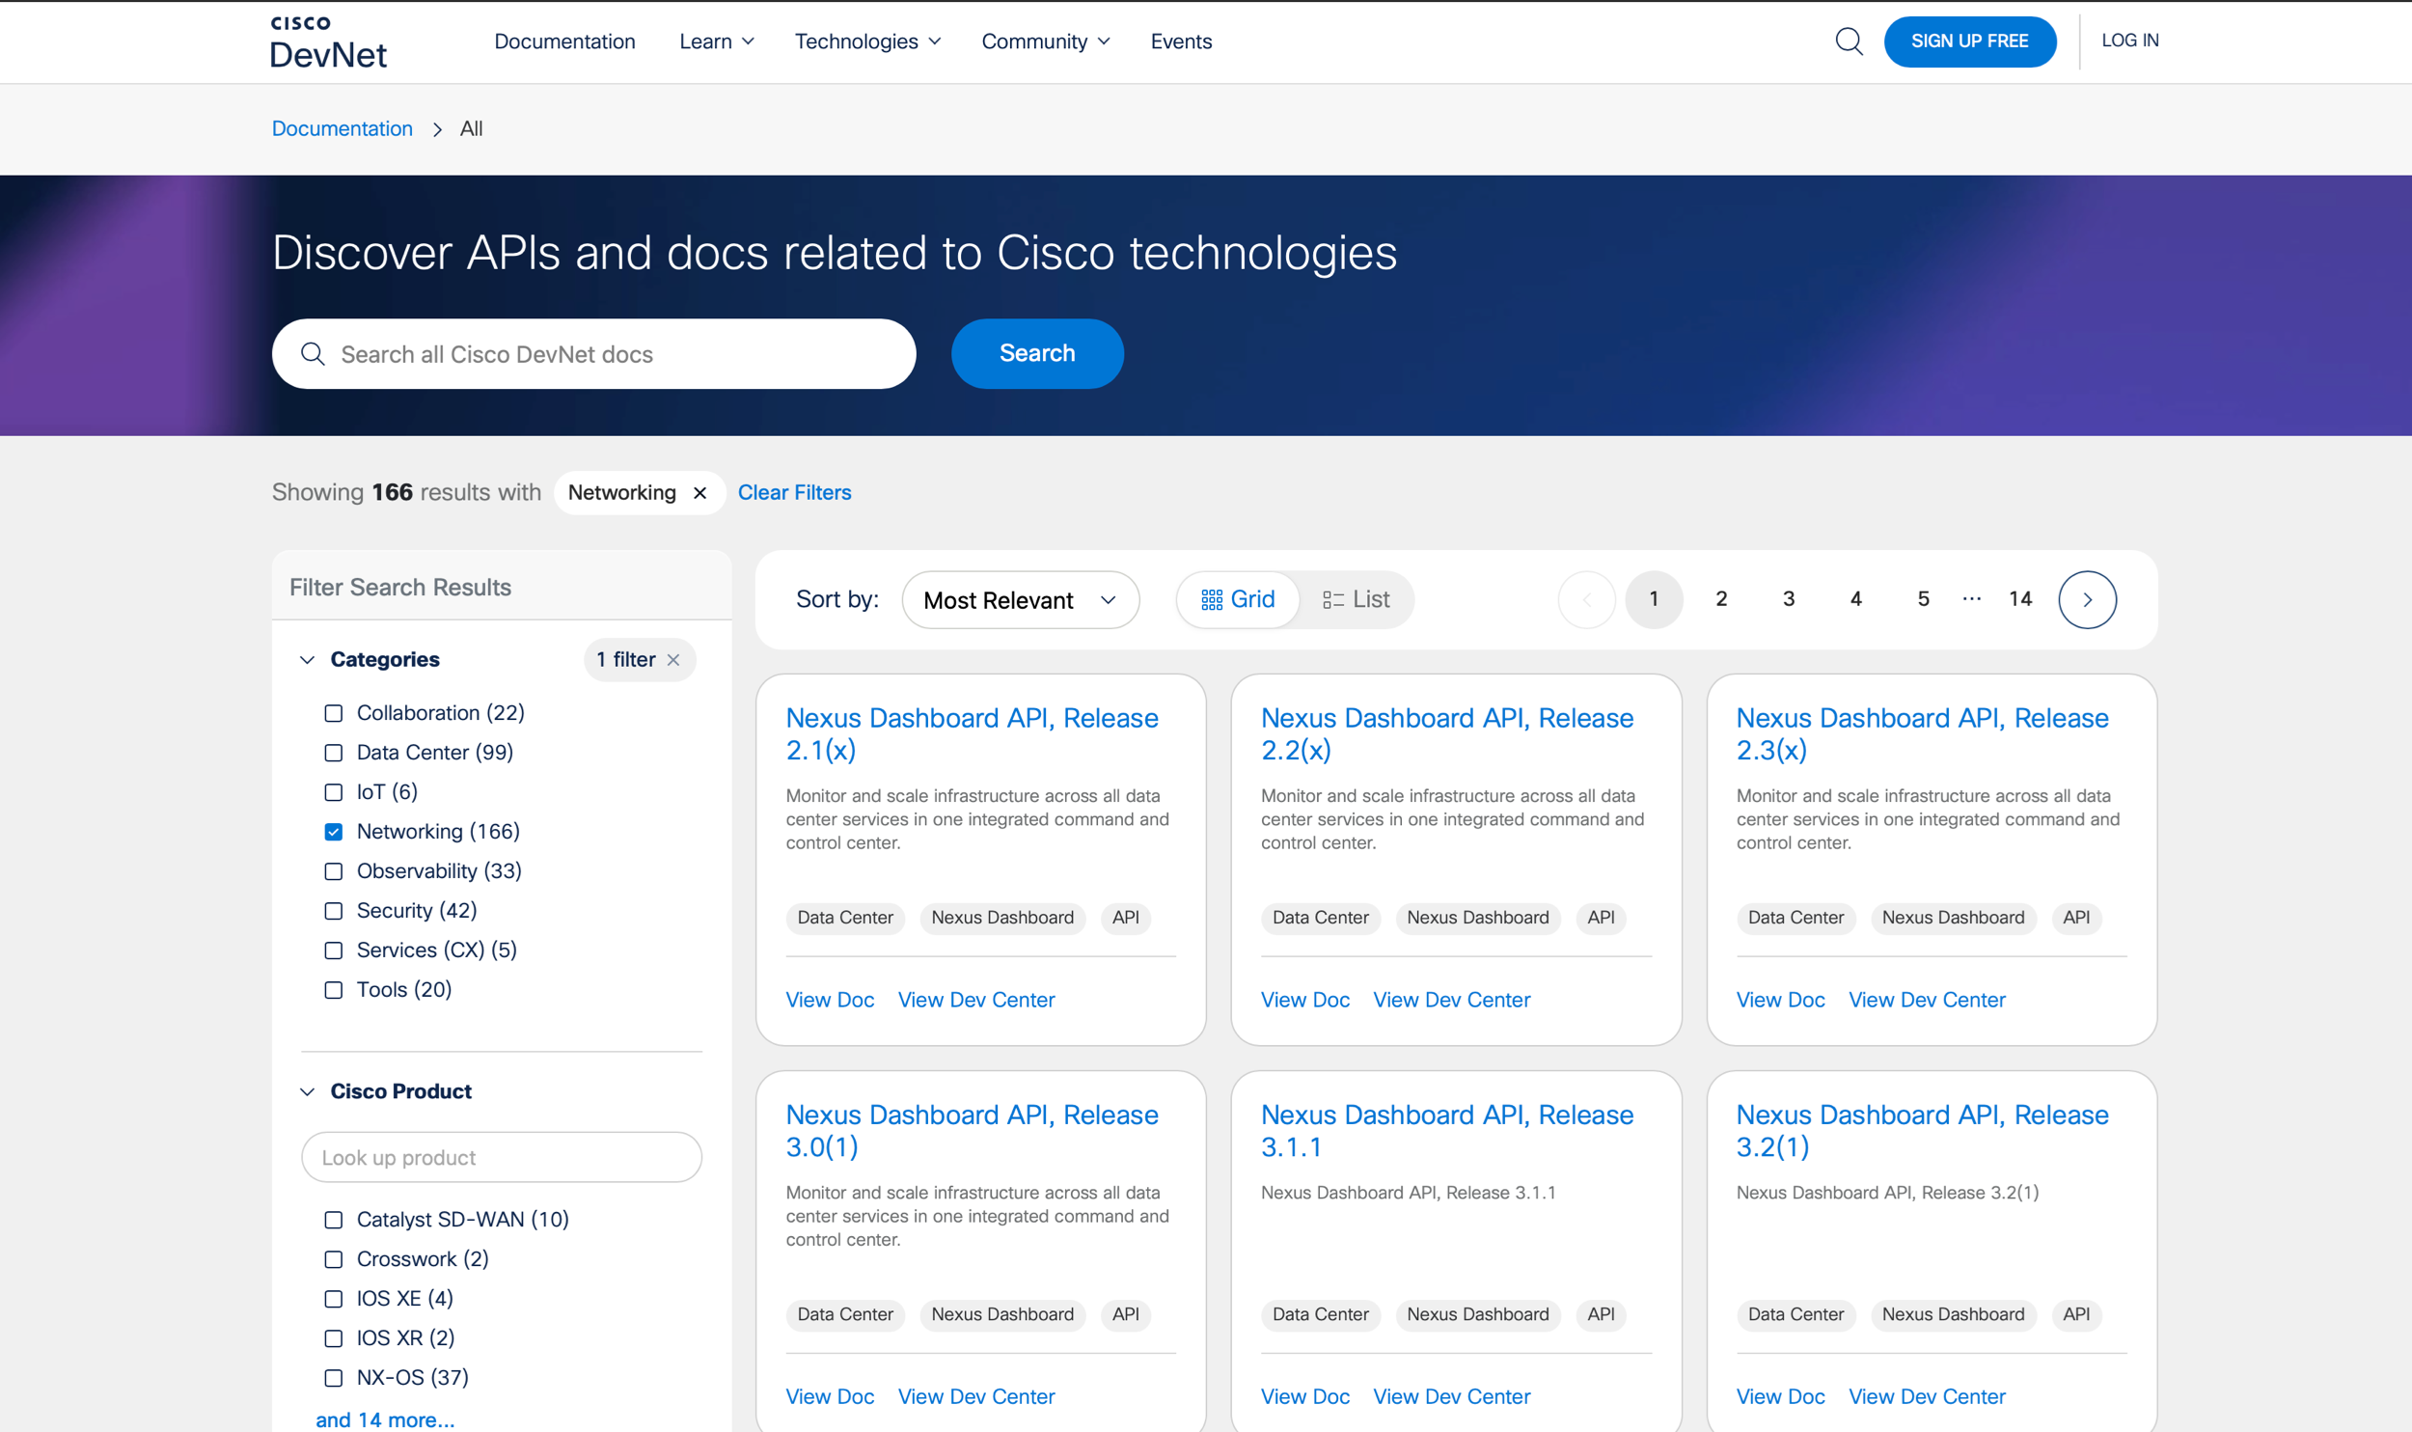
Task: Click the Clear Filters link
Action: pos(794,493)
